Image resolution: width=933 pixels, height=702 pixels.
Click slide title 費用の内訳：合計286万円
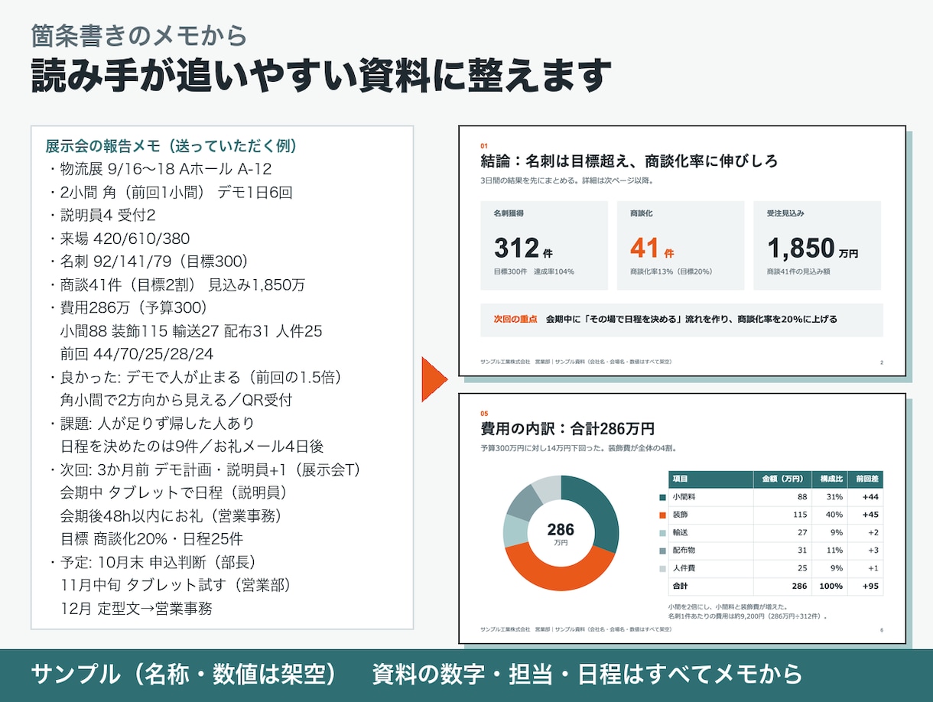567,428
